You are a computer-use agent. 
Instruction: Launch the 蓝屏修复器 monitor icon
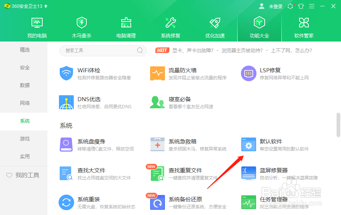coord(249,173)
